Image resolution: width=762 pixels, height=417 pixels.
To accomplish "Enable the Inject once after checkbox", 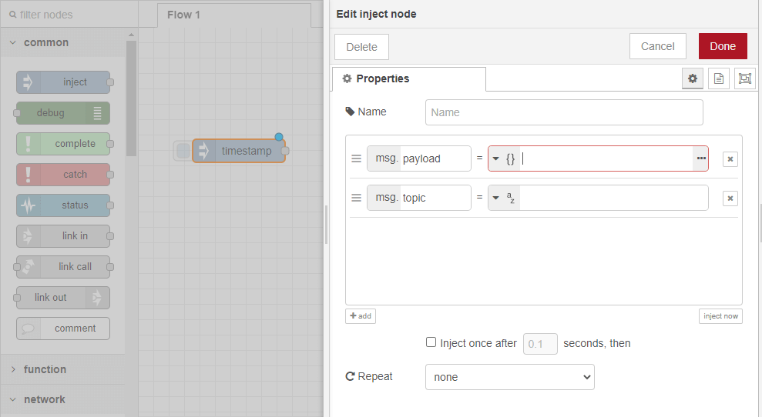I will click(431, 342).
